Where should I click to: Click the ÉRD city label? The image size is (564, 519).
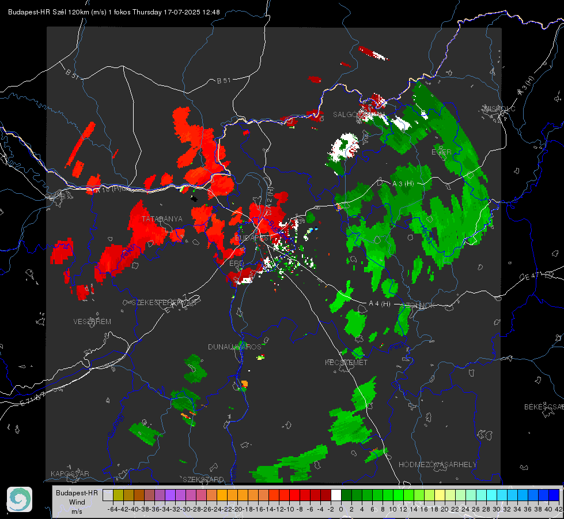236,264
